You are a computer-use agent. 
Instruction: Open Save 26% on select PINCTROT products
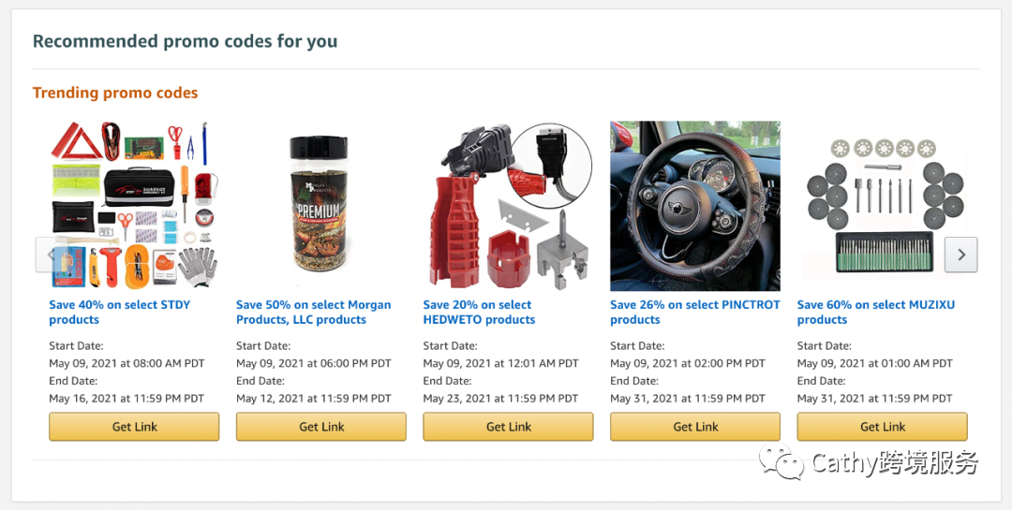[694, 312]
